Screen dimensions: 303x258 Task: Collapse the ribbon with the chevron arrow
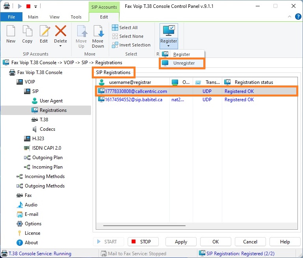[290, 17]
